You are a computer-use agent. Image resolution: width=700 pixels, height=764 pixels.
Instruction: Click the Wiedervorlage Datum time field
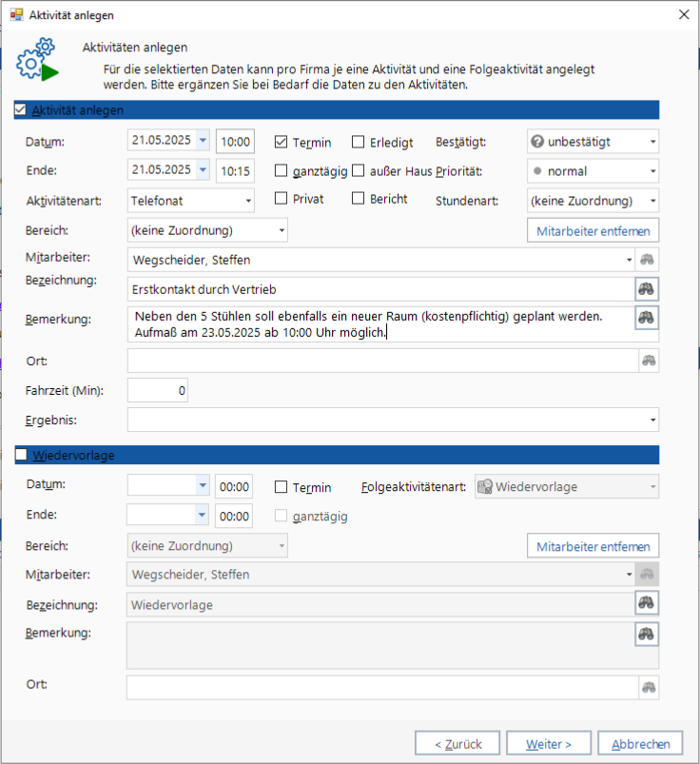[234, 487]
